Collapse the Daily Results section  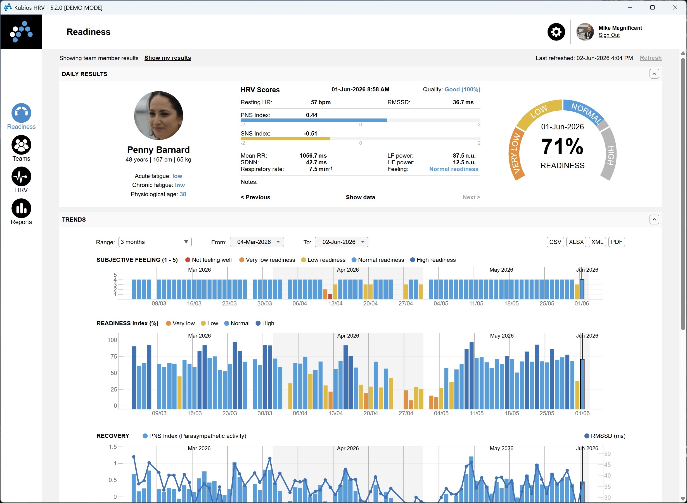[x=654, y=74]
